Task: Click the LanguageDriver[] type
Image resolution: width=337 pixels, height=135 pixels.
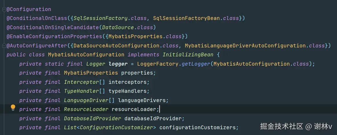Action: pos(89,100)
